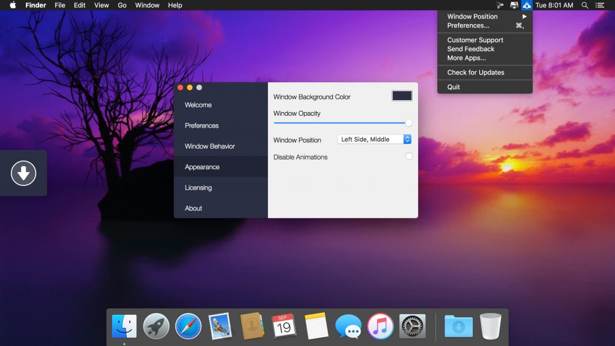Go to the Licensing section
This screenshot has height=346, width=615.
(x=198, y=188)
